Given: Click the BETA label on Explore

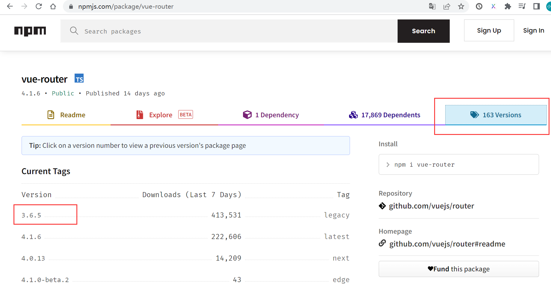Looking at the screenshot, I should pos(186,115).
